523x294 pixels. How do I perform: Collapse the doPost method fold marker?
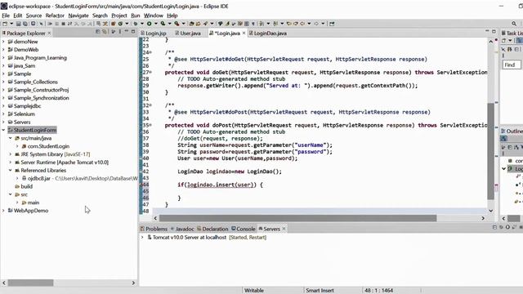point(150,125)
